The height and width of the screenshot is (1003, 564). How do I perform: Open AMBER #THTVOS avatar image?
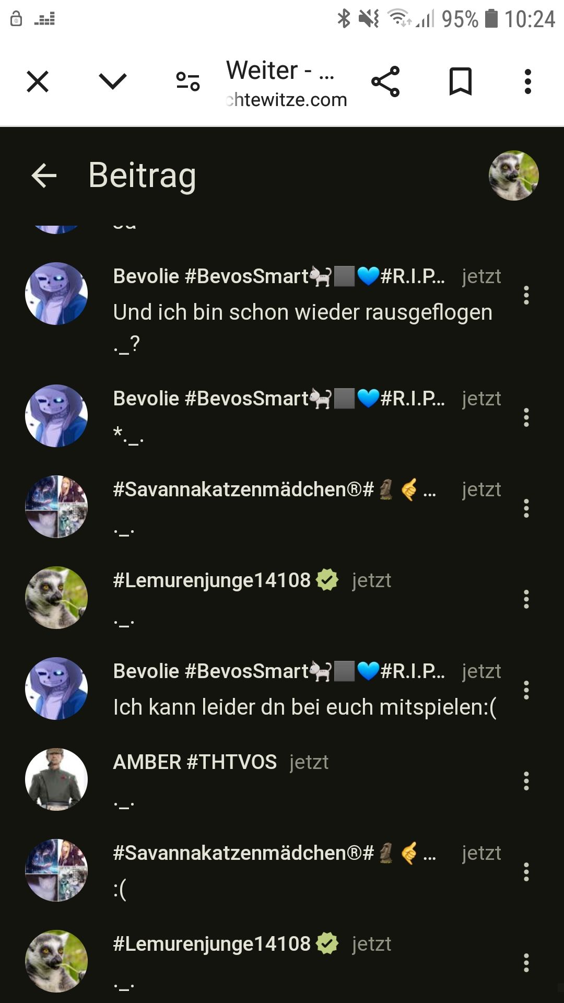[56, 779]
